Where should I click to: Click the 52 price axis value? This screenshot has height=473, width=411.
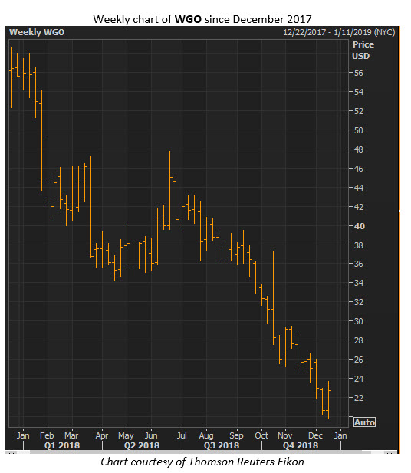(x=359, y=111)
